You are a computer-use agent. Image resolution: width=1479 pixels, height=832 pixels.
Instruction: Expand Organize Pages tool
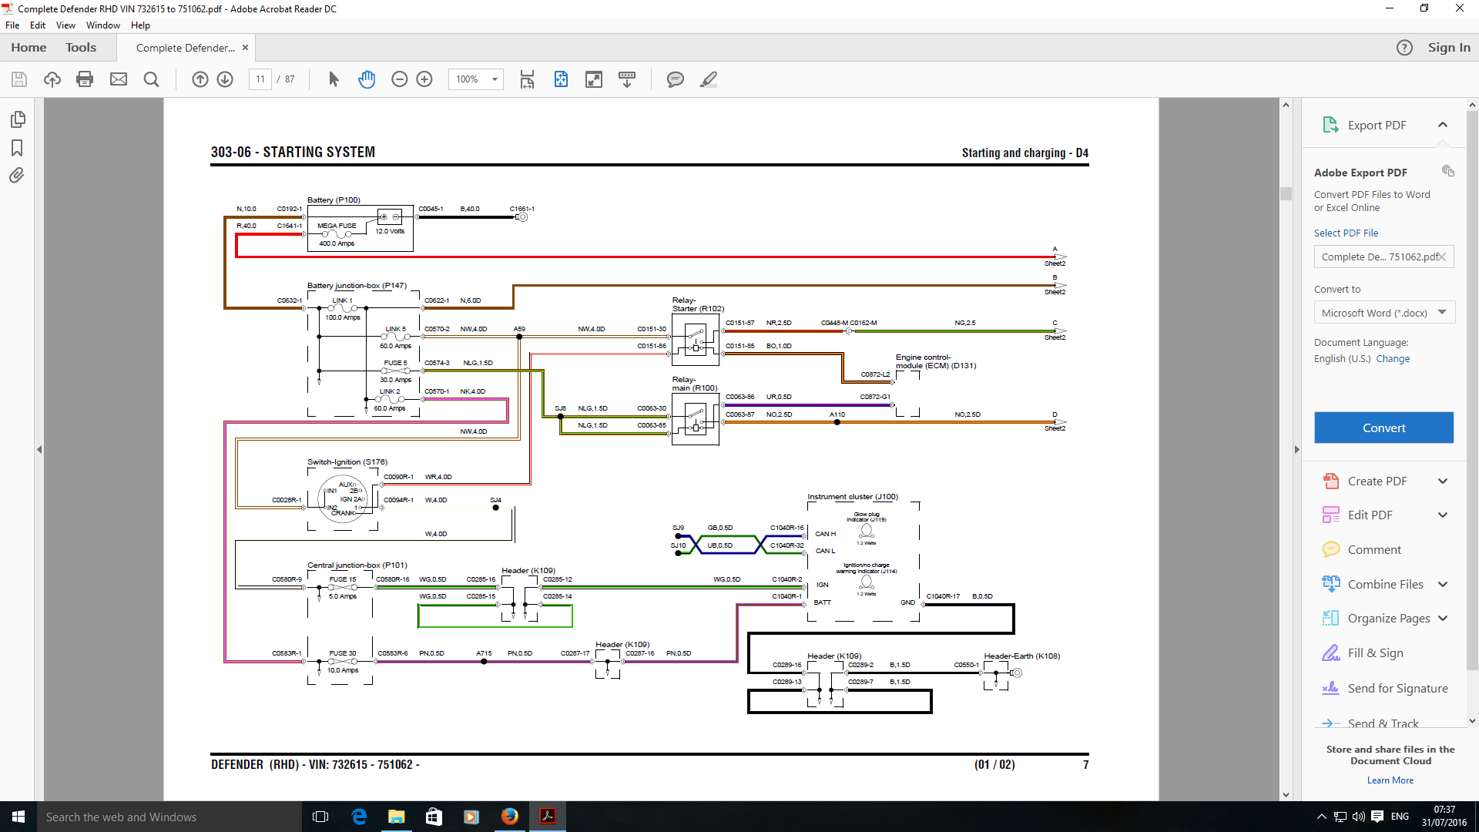coord(1443,619)
